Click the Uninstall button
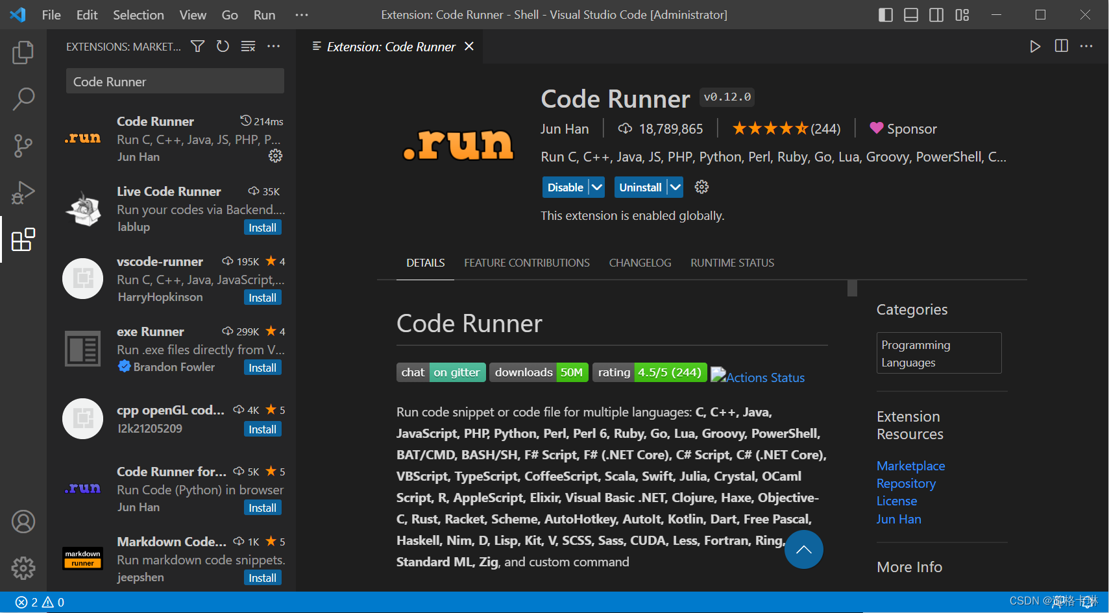Viewport: 1109px width, 613px height. pos(640,187)
